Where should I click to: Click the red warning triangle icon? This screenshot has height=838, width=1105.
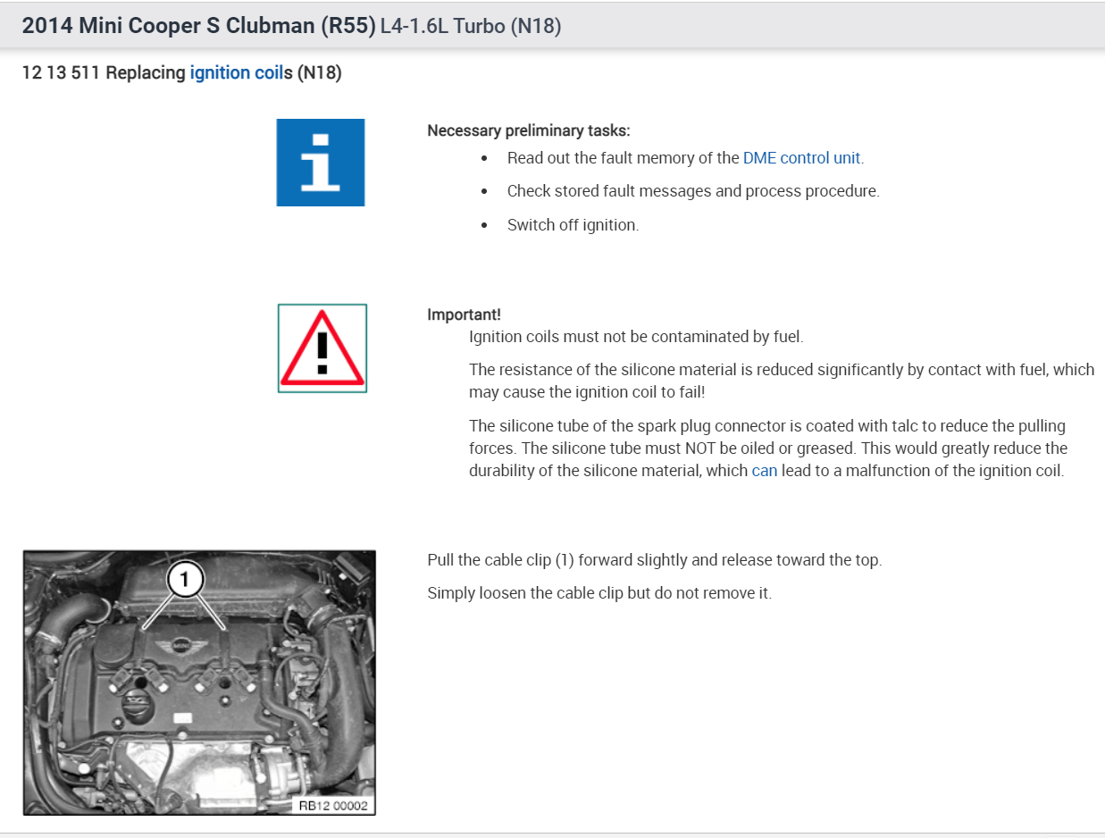(322, 348)
